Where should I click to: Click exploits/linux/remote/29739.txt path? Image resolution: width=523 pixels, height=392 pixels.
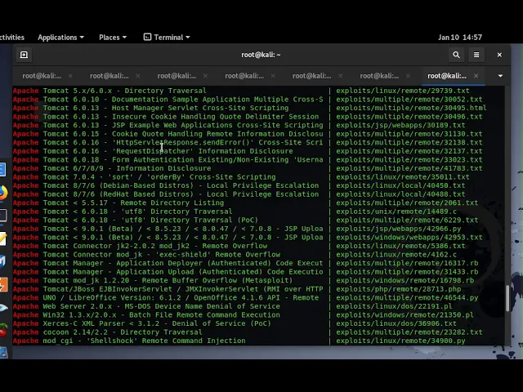click(x=403, y=91)
